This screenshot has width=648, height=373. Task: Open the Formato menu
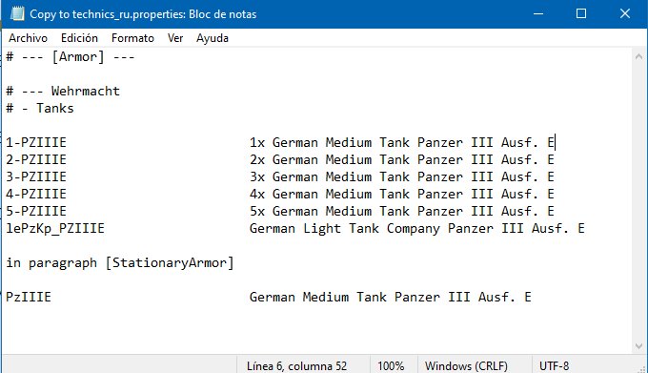(132, 38)
